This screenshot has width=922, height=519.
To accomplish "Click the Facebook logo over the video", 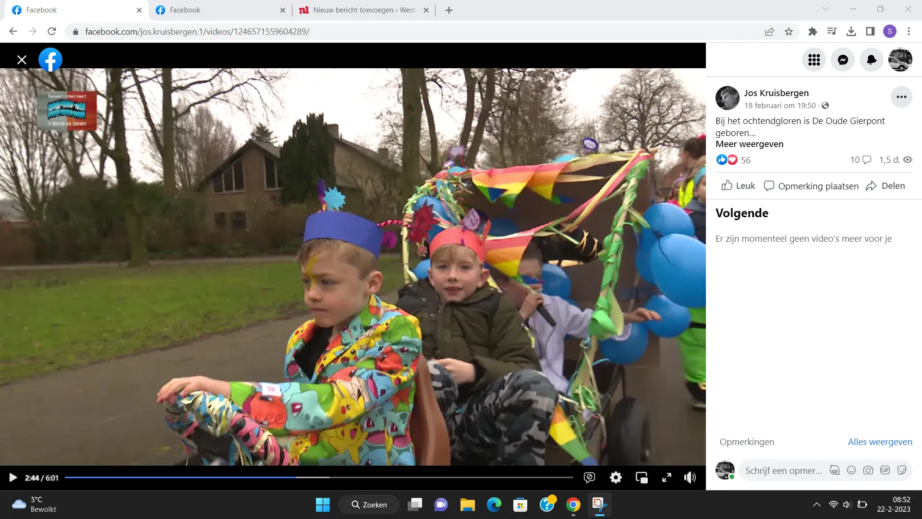I will pos(50,60).
